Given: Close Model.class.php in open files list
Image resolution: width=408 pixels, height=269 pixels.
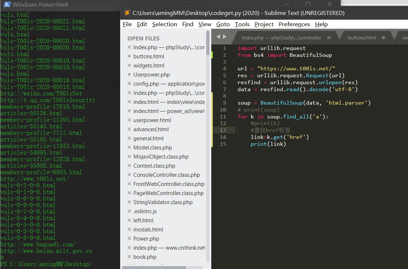Looking at the screenshot, I should tap(129, 147).
